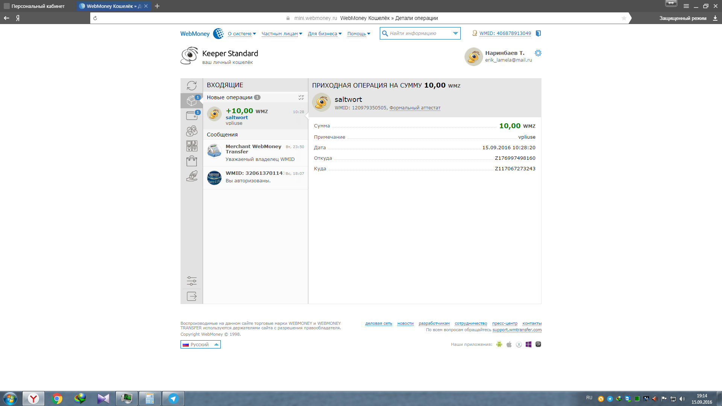
Task: Click the exit door icon next to WMID
Action: [538, 33]
